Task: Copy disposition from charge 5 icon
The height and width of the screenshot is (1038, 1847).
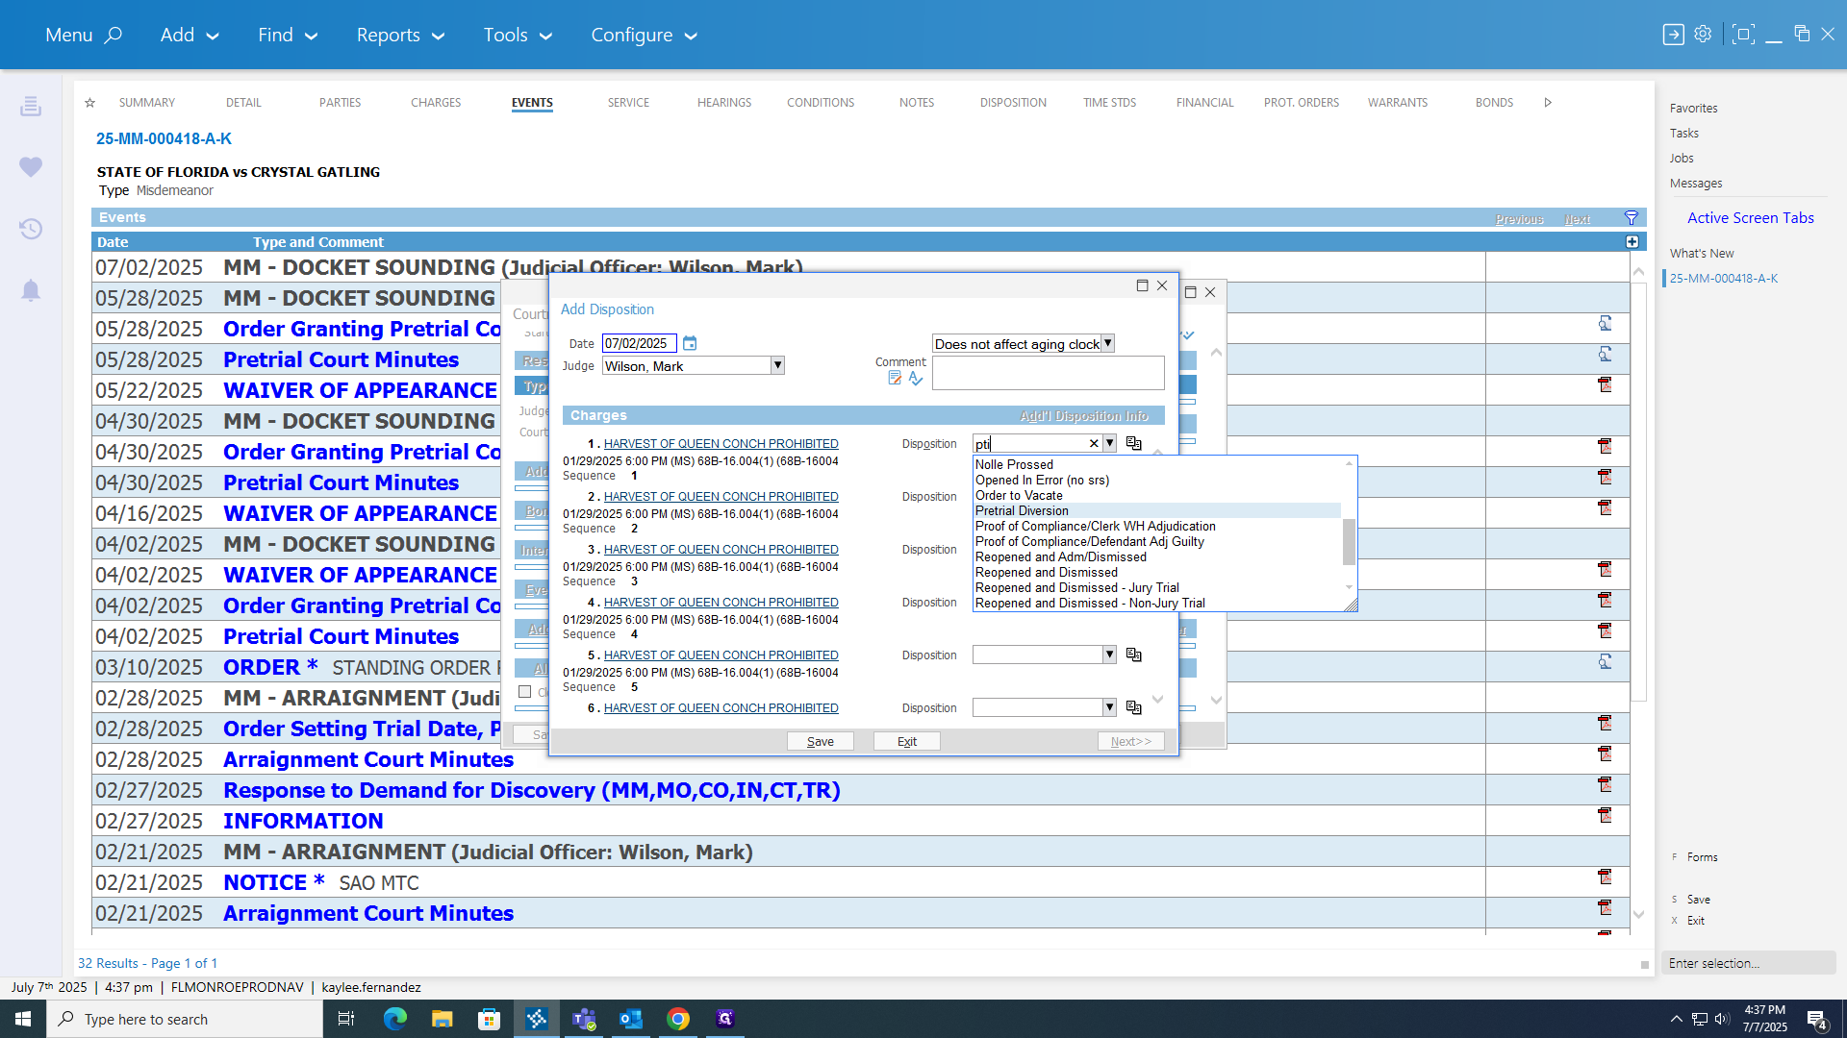Action: (x=1134, y=655)
